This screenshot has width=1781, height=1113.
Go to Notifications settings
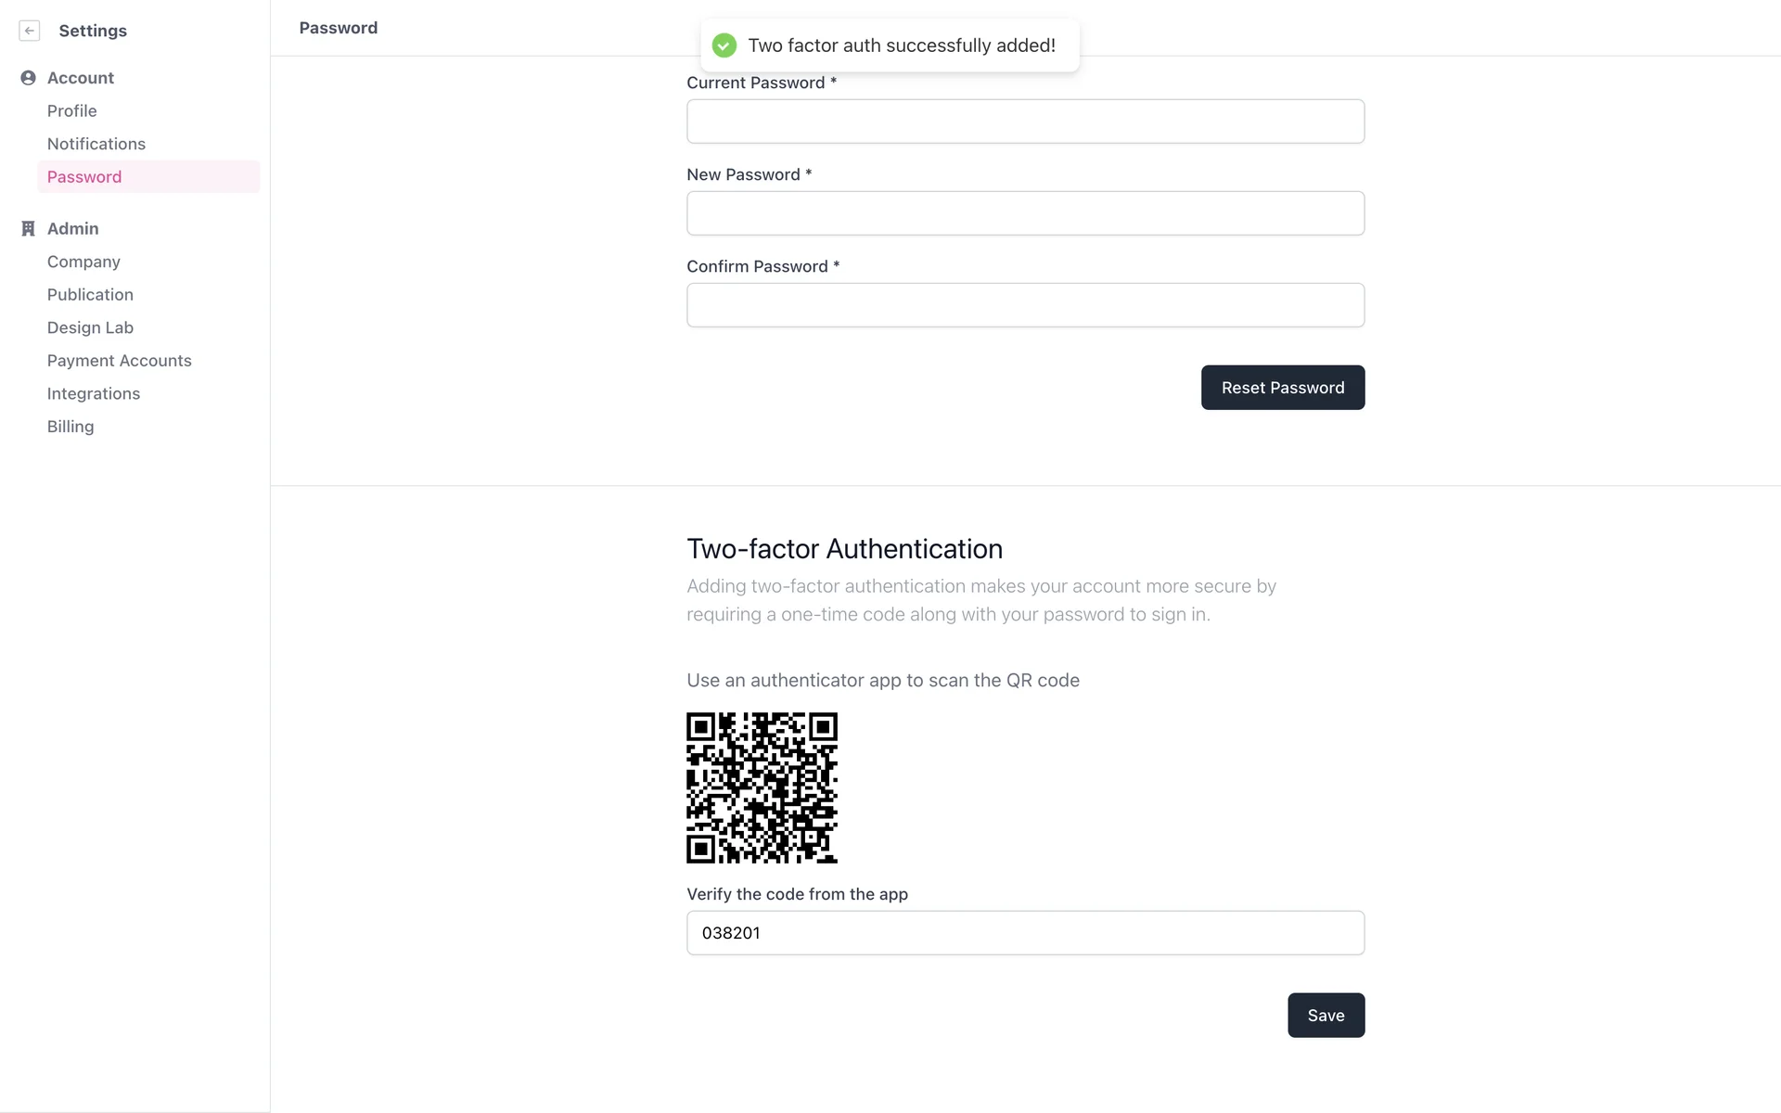click(96, 144)
